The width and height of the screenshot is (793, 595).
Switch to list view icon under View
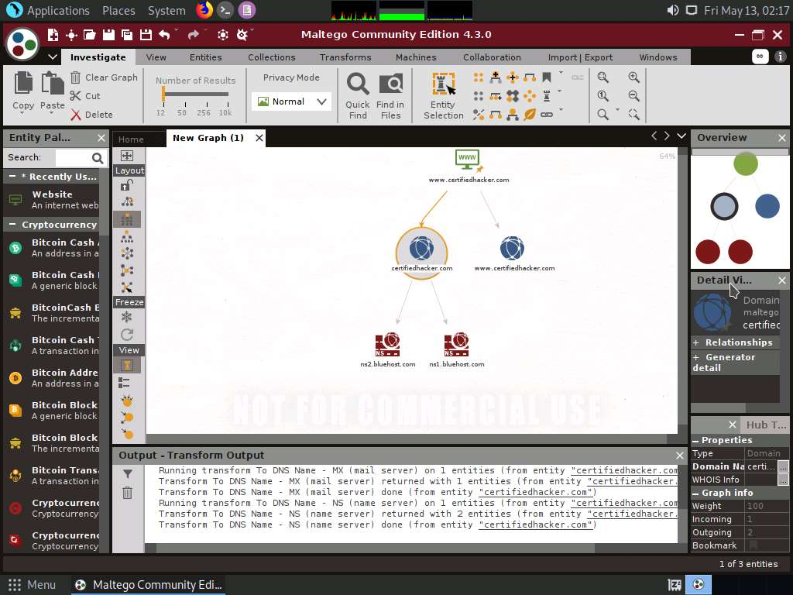coord(125,383)
